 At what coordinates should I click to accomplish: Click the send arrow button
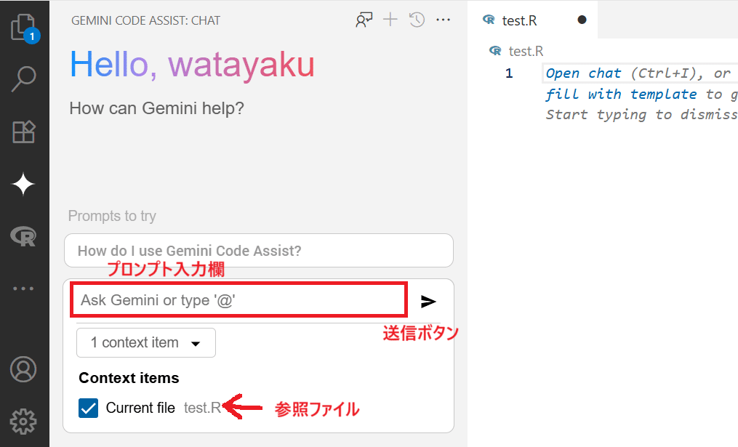coord(428,302)
